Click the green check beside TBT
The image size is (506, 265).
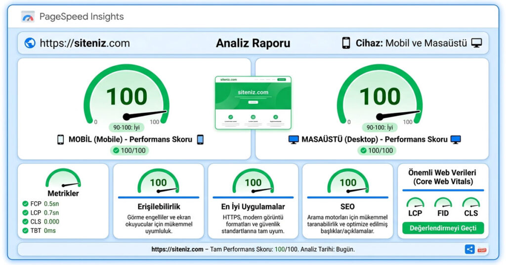click(25, 230)
